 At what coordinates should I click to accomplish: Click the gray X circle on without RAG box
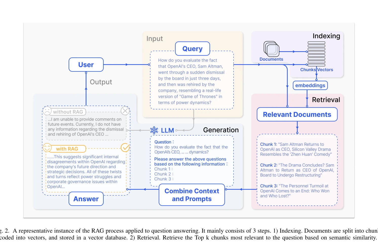[125, 111]
